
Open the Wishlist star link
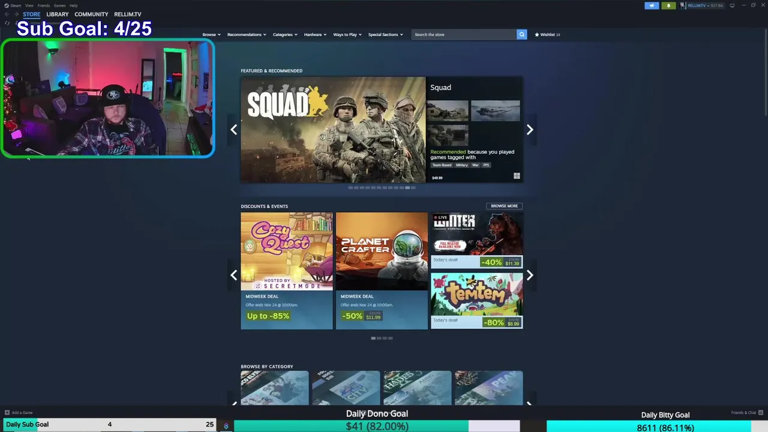tap(547, 34)
